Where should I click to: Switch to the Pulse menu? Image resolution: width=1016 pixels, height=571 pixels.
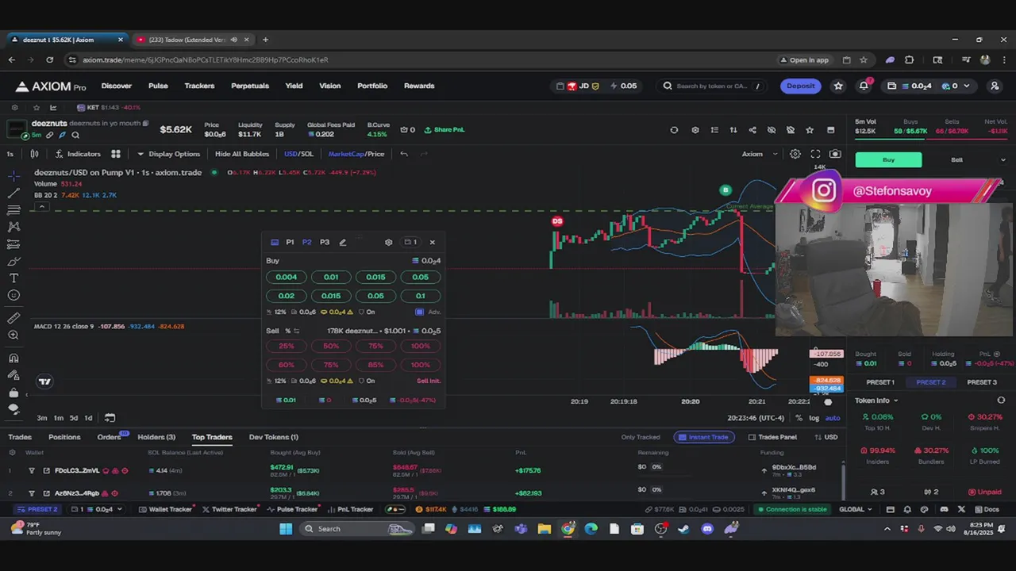[158, 86]
